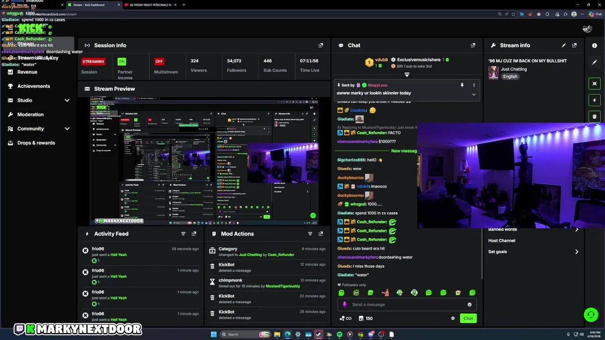Click the Just Chatting category thumbnail
605x340 pixels.
click(x=493, y=73)
